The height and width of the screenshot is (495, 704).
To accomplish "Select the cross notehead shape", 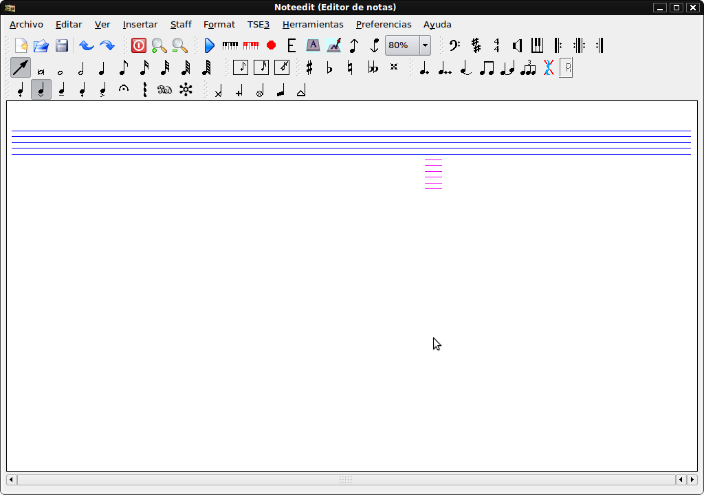I will [x=218, y=90].
